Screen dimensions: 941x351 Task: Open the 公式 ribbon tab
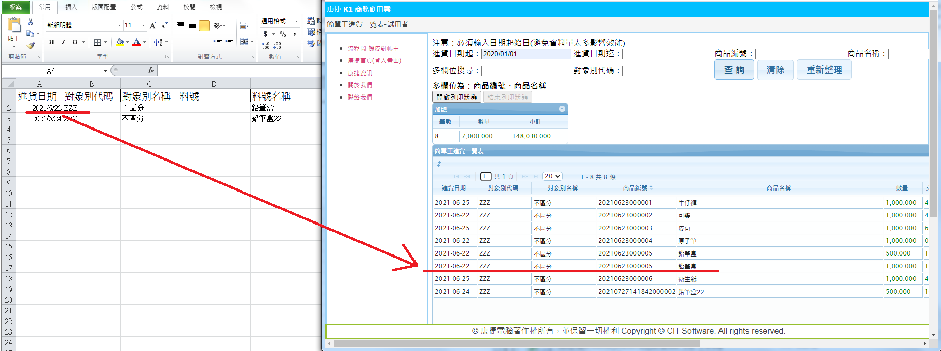136,7
